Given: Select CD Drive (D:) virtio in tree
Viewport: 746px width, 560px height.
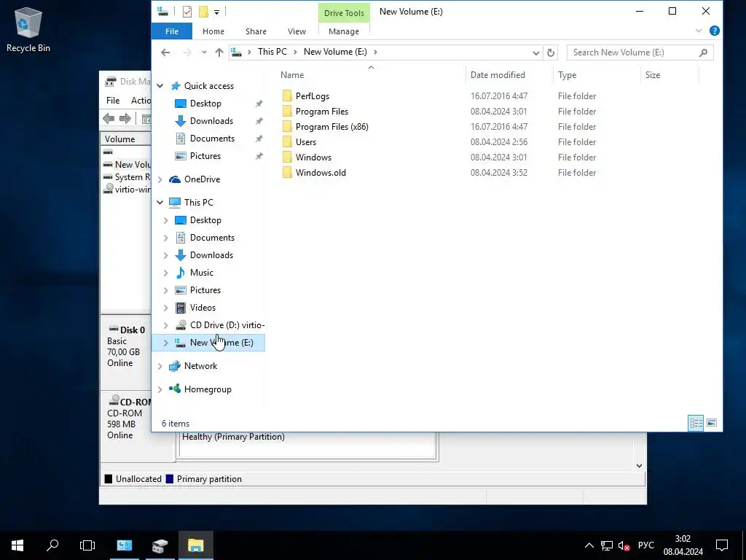Looking at the screenshot, I should click(227, 325).
